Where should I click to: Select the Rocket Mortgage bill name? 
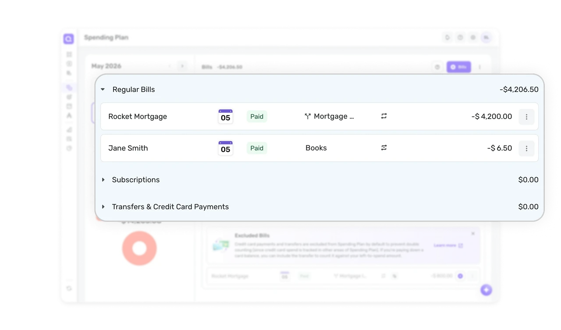coord(138,116)
